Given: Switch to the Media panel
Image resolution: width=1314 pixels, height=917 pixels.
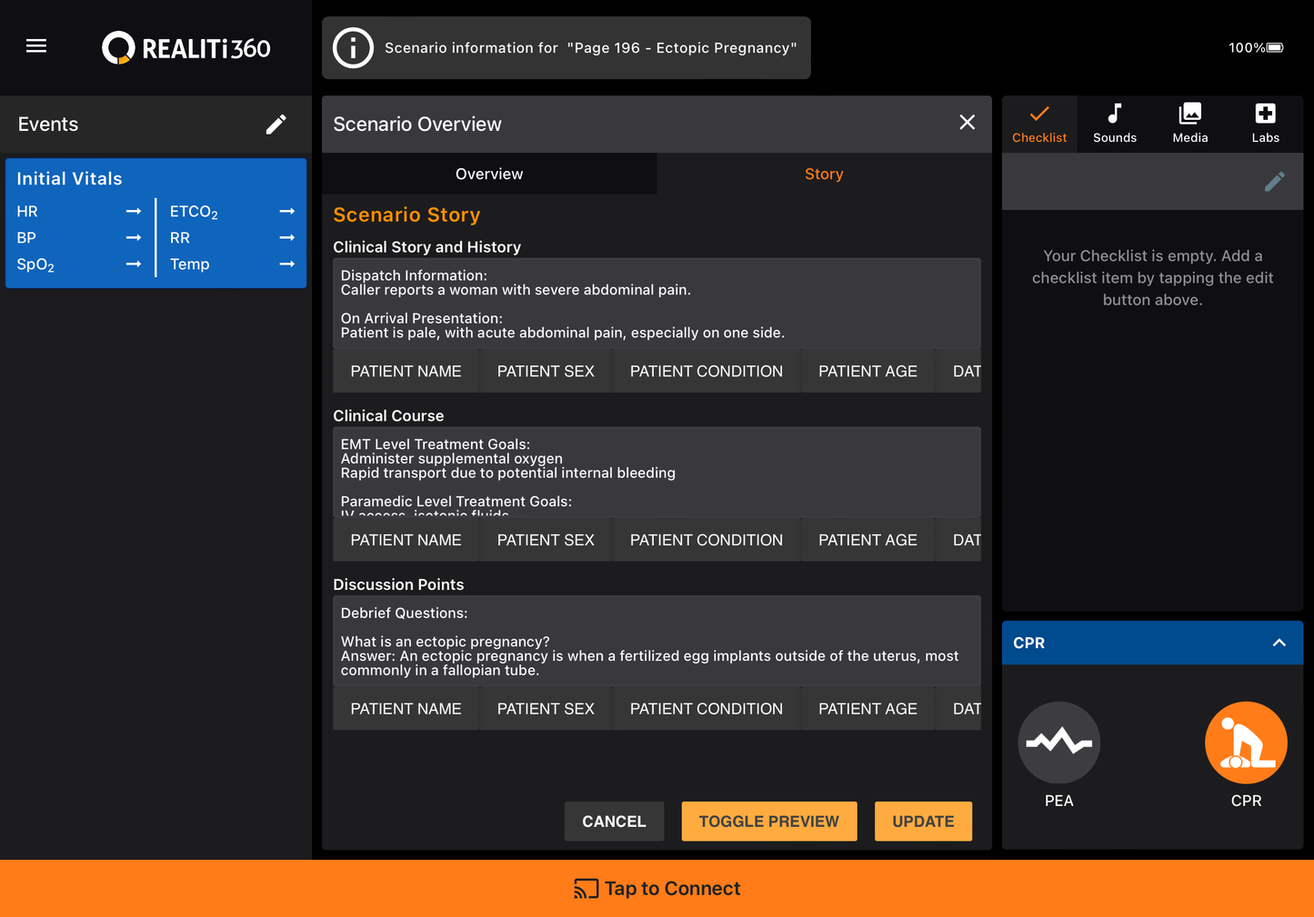Looking at the screenshot, I should pos(1189,123).
